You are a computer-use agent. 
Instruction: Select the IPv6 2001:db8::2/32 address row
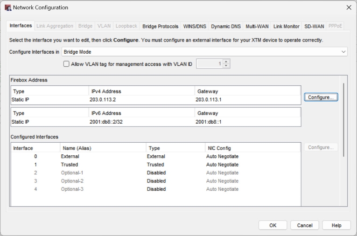pyautogui.click(x=154, y=121)
